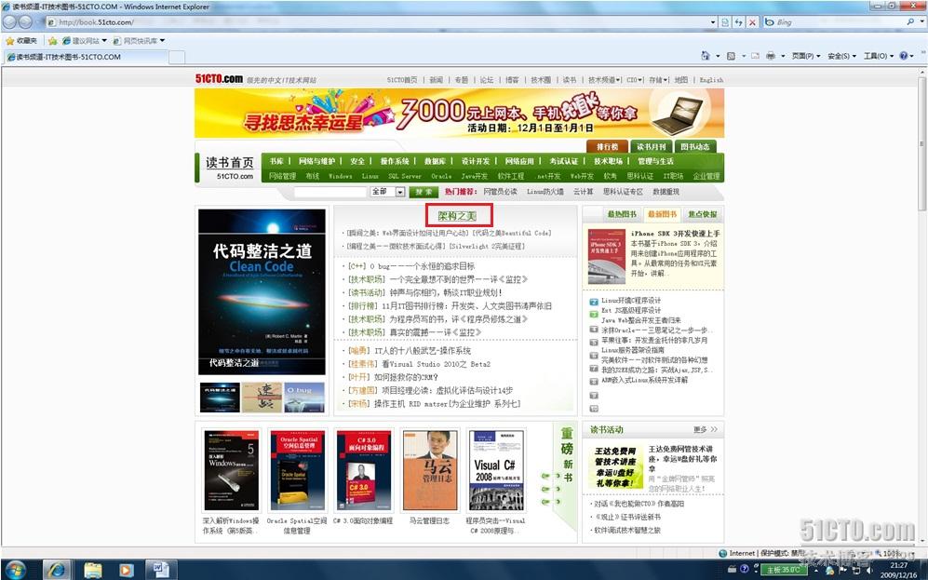Screen dimensions: 928x580
Task: Expand the Bing search provider dropdown arrow
Action: point(921,22)
